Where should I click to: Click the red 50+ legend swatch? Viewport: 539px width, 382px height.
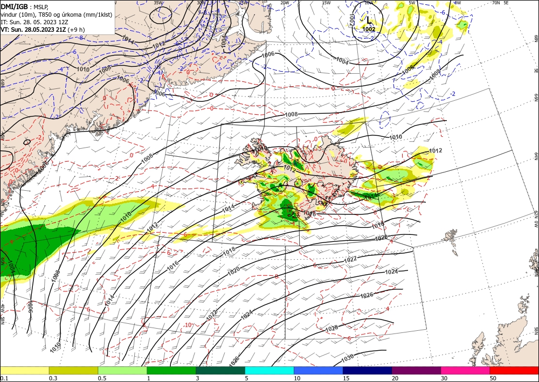click(514, 370)
